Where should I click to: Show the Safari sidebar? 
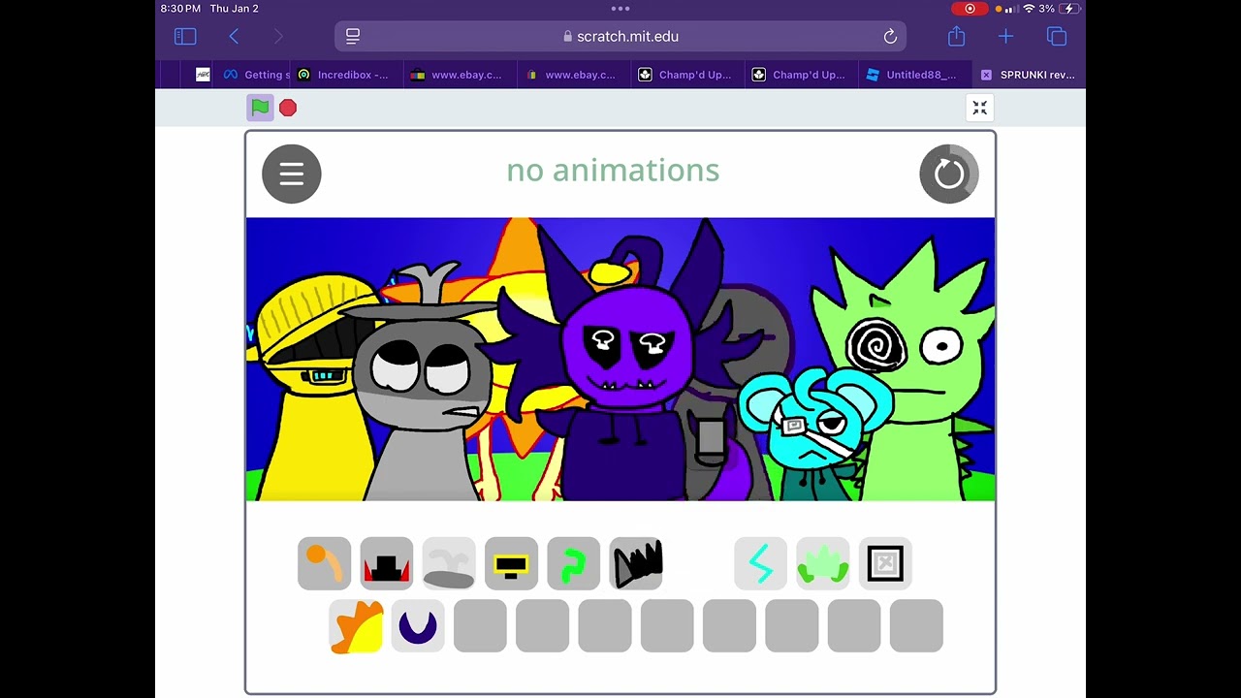185,37
